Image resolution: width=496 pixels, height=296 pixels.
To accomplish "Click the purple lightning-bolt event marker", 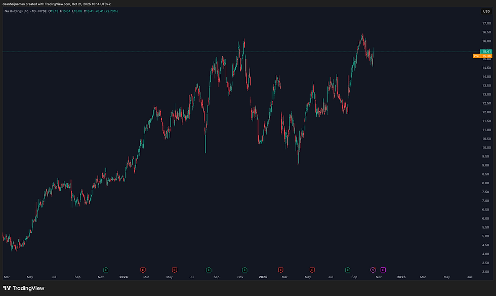I will pos(374,270).
